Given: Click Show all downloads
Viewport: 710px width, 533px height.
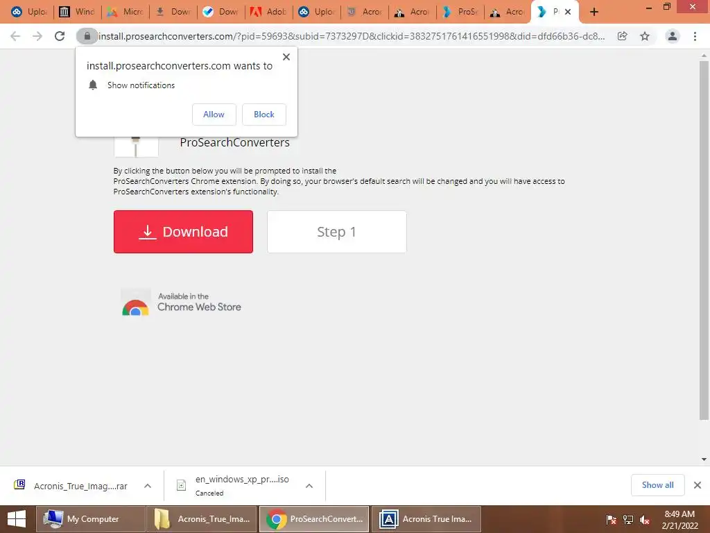Looking at the screenshot, I should point(657,485).
